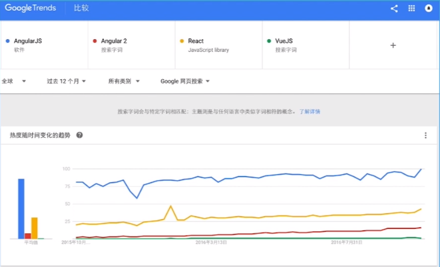Open the Google apps grid icon
This screenshot has height=267, width=440.
tap(411, 8)
